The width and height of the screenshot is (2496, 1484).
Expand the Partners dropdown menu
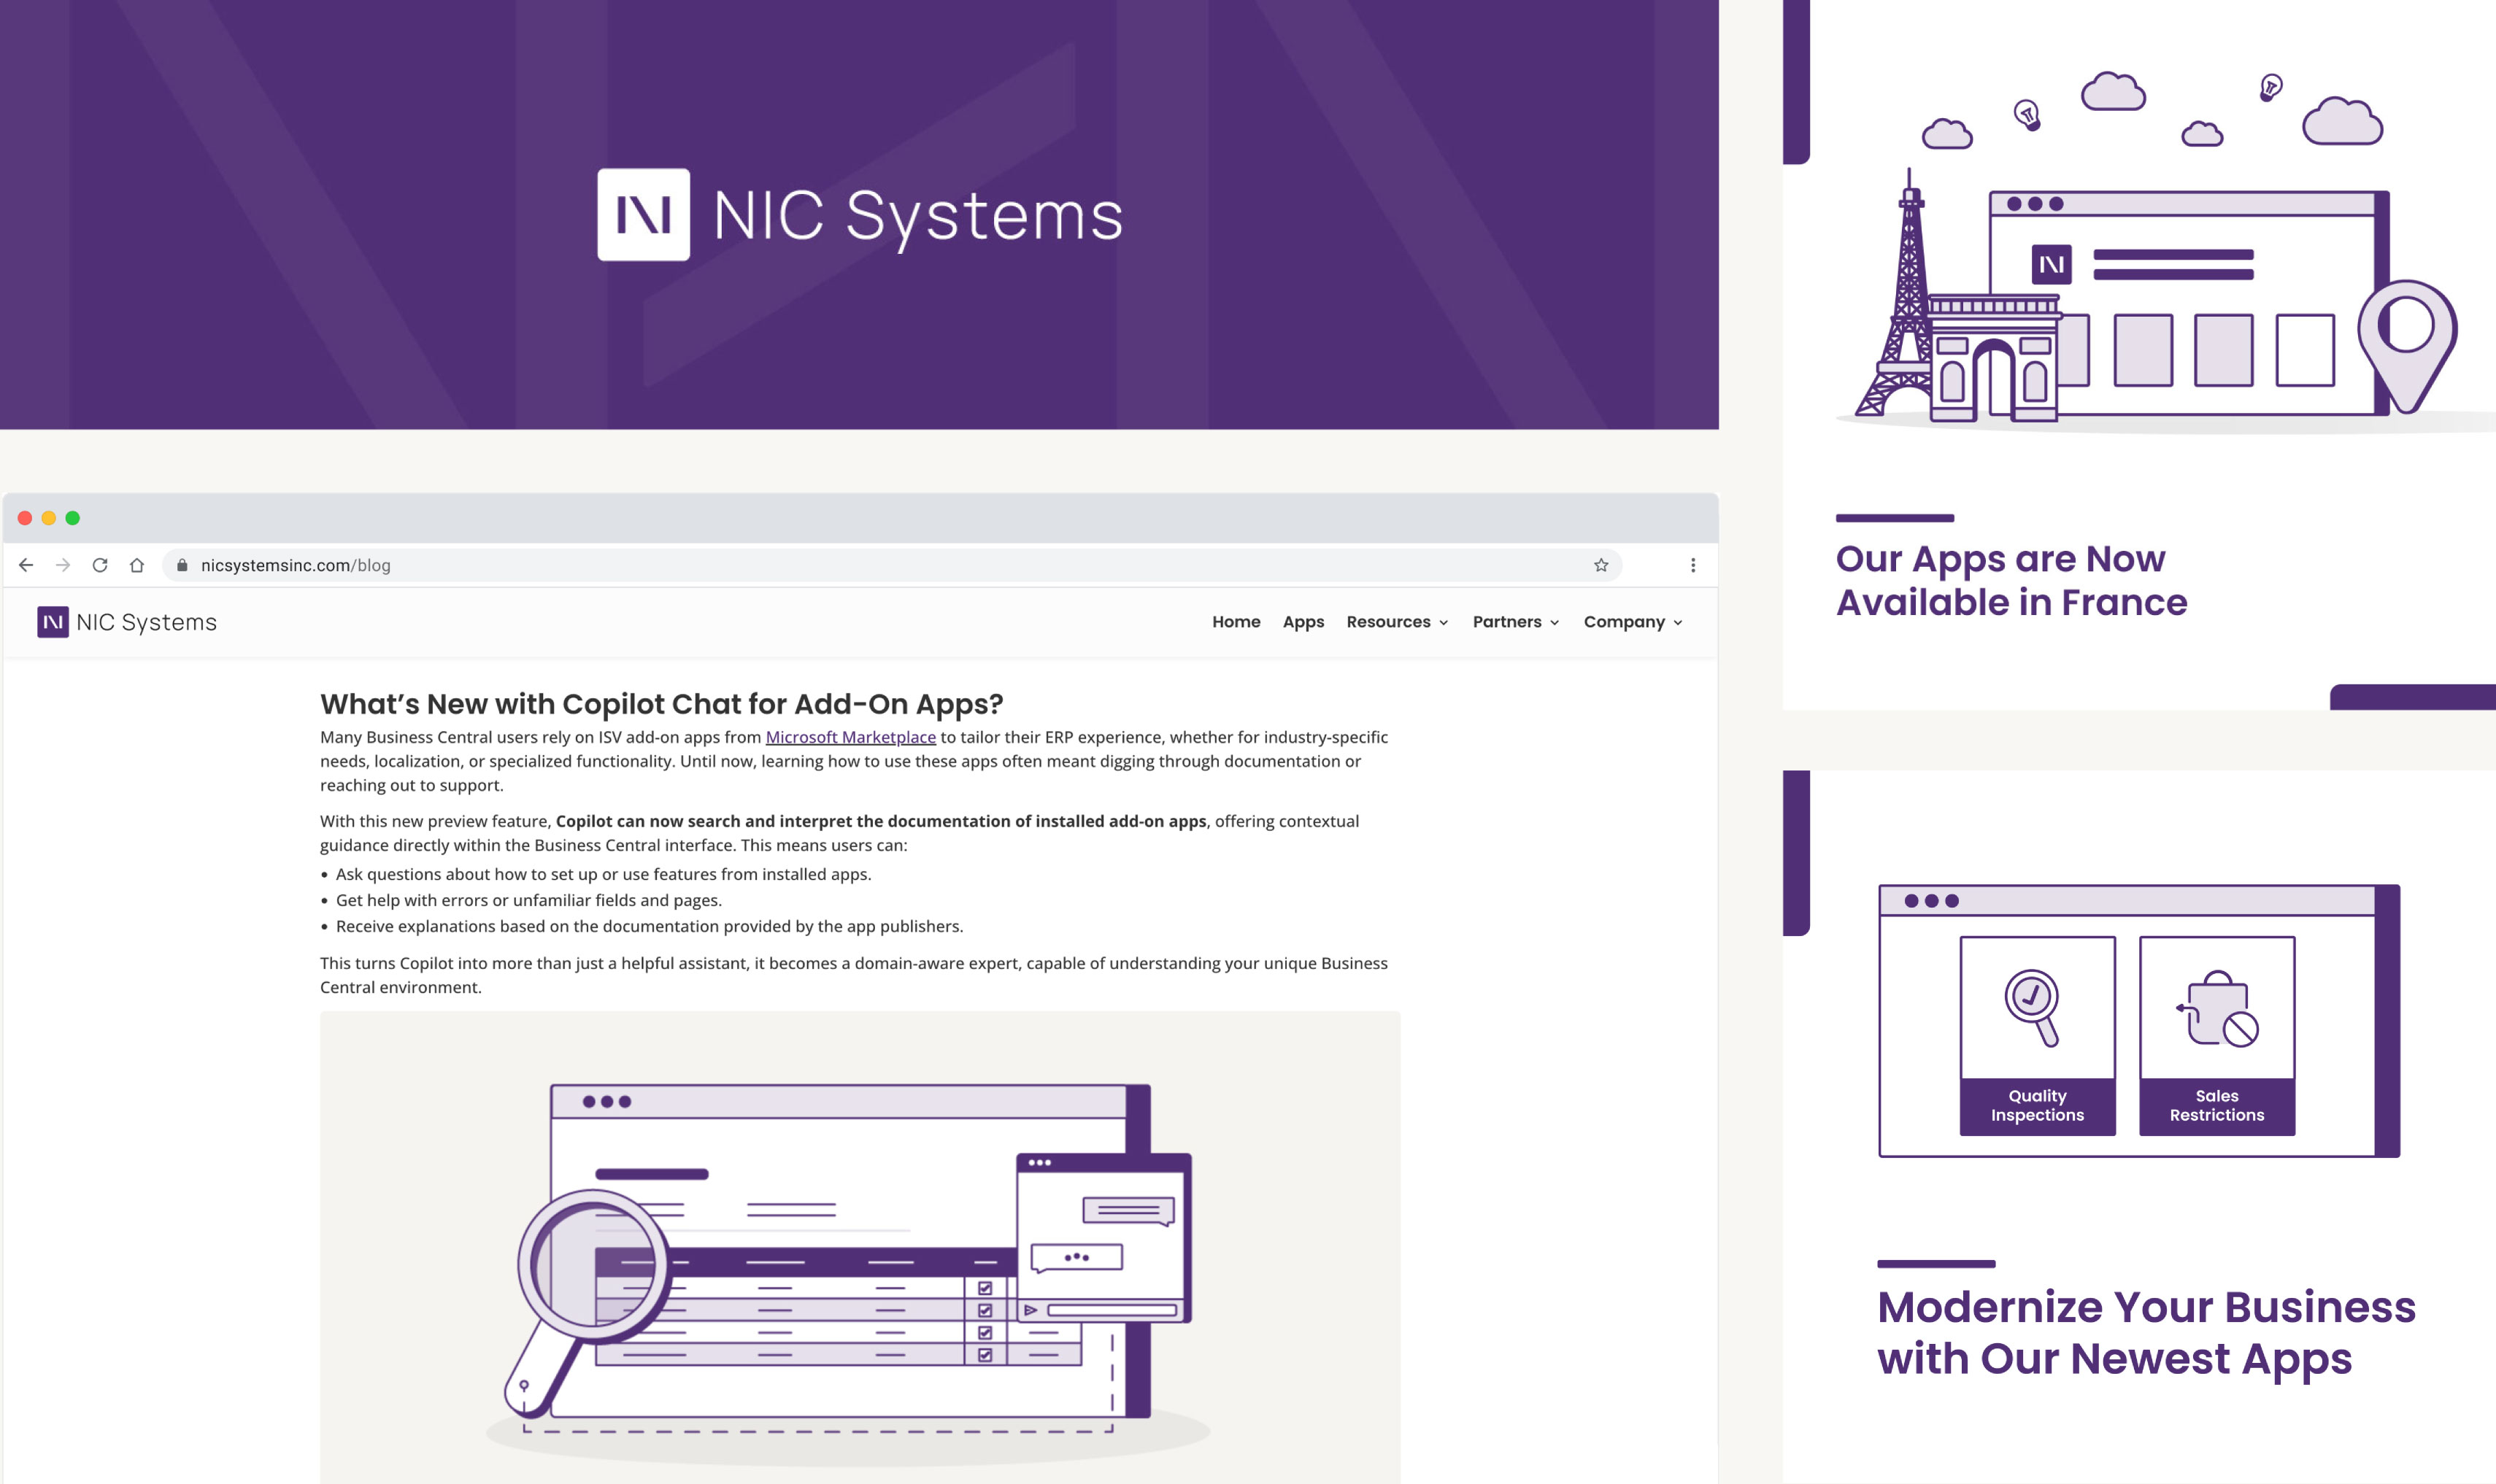[1516, 622]
